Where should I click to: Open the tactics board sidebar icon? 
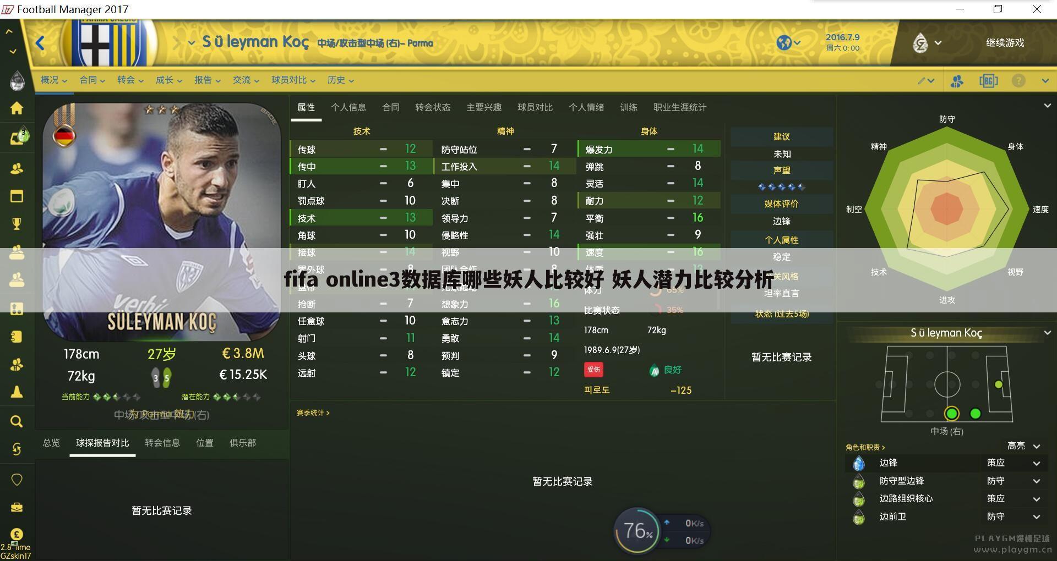click(x=17, y=309)
